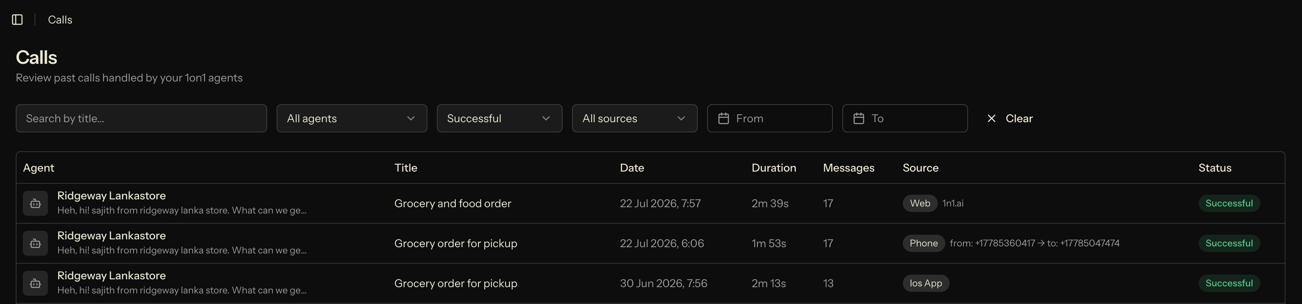
Task: Click the date 30 Jun 2026, 7:56
Action: click(x=663, y=283)
